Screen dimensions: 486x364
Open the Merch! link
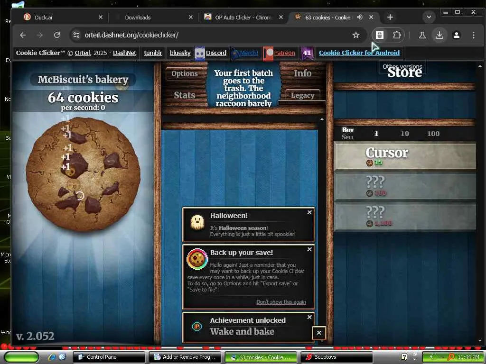pos(249,53)
